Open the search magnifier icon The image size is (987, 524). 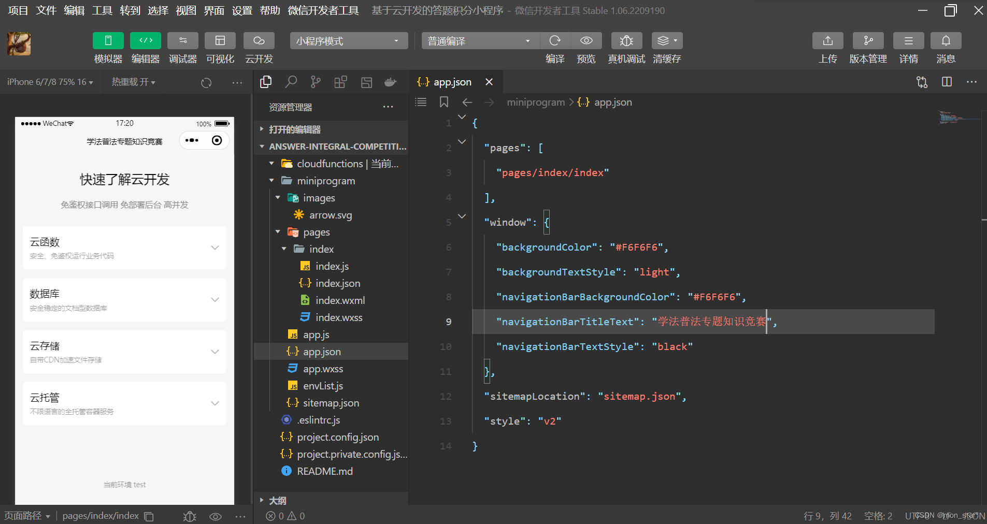[x=291, y=82]
